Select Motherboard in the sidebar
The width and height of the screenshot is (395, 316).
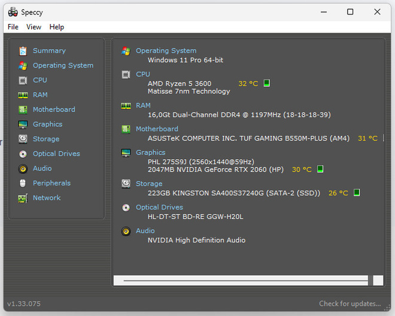(54, 110)
